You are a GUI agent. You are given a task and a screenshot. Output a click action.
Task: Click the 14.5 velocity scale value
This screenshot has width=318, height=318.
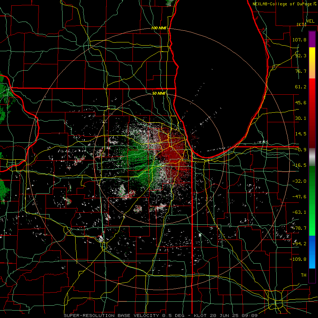tap(301, 134)
